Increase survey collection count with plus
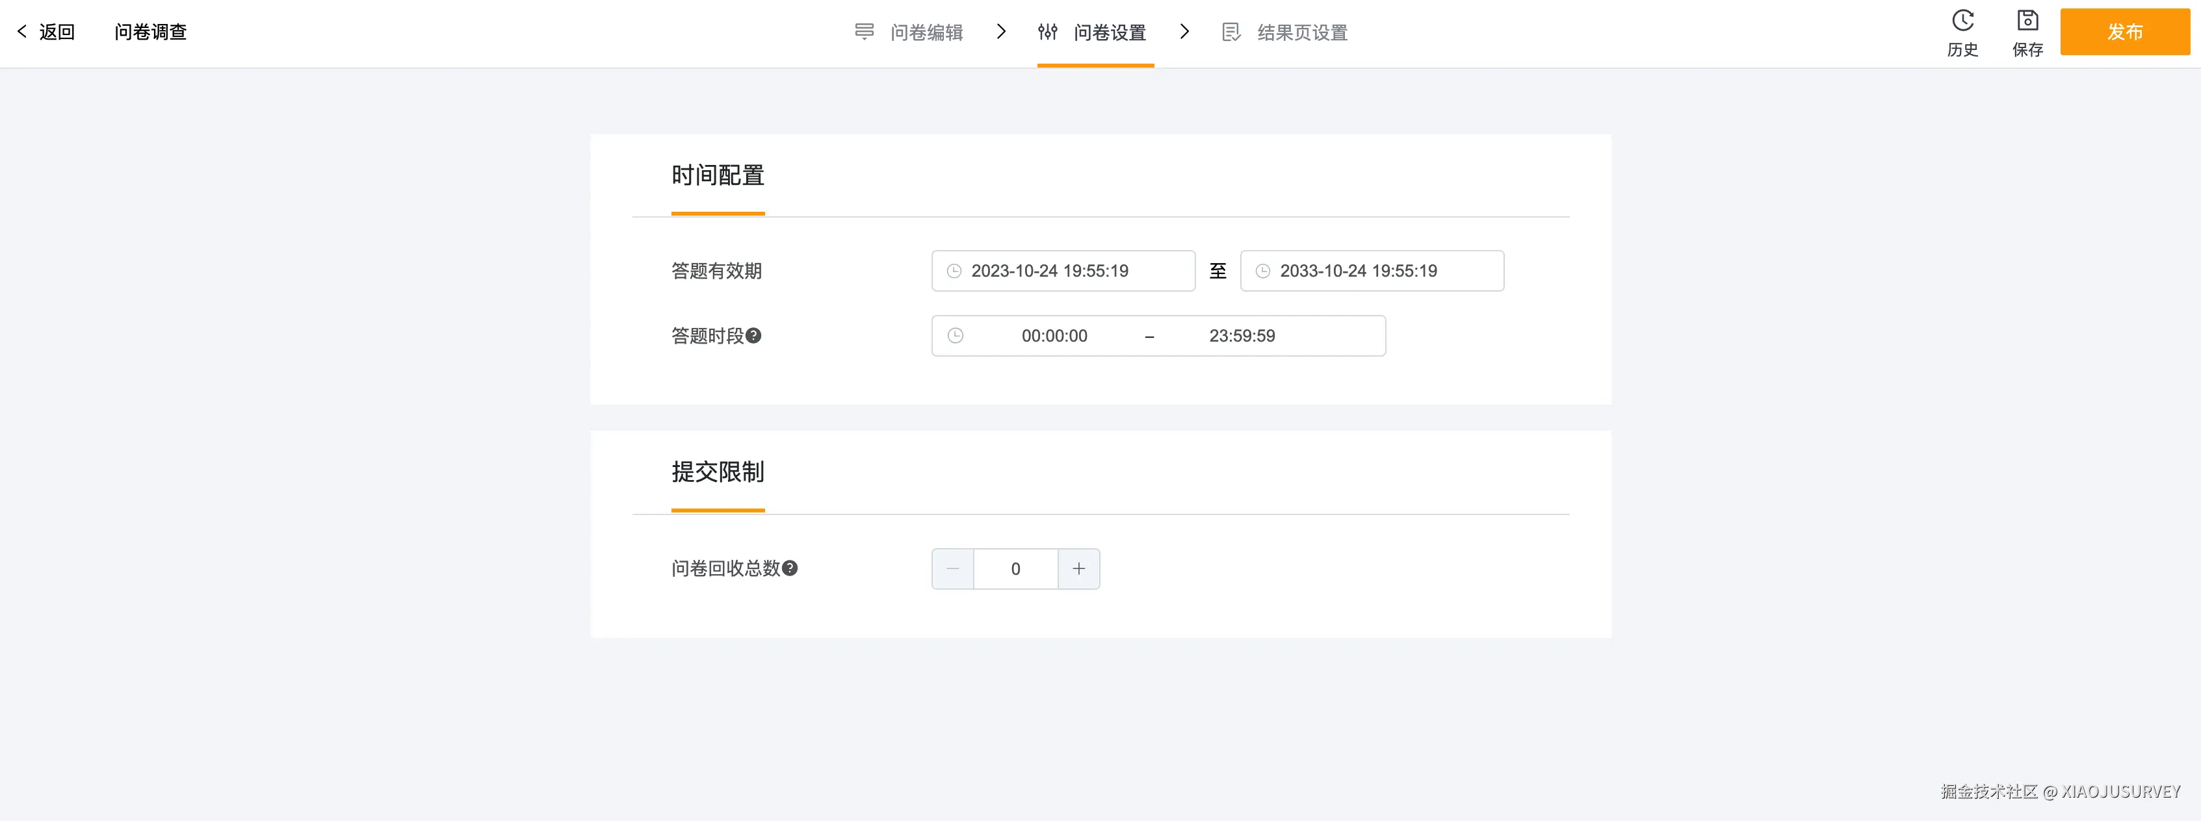Screen dimensions: 2201x821 coord(1079,569)
